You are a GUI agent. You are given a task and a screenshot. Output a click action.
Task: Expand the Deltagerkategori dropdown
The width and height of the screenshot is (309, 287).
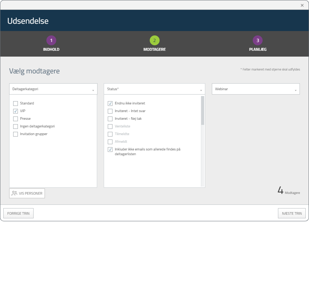(53, 89)
